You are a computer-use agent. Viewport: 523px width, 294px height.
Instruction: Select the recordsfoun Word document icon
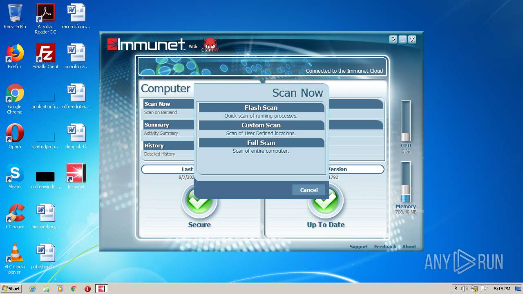tap(76, 16)
